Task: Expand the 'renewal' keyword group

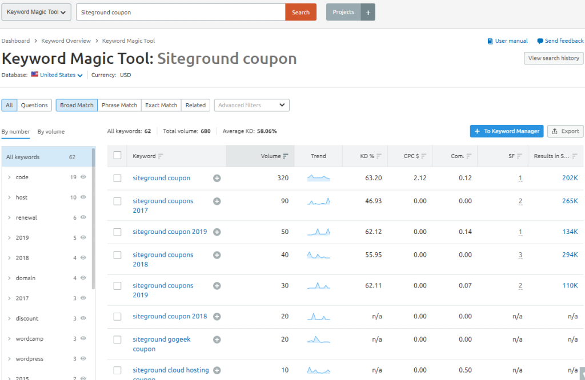Action: (9, 217)
